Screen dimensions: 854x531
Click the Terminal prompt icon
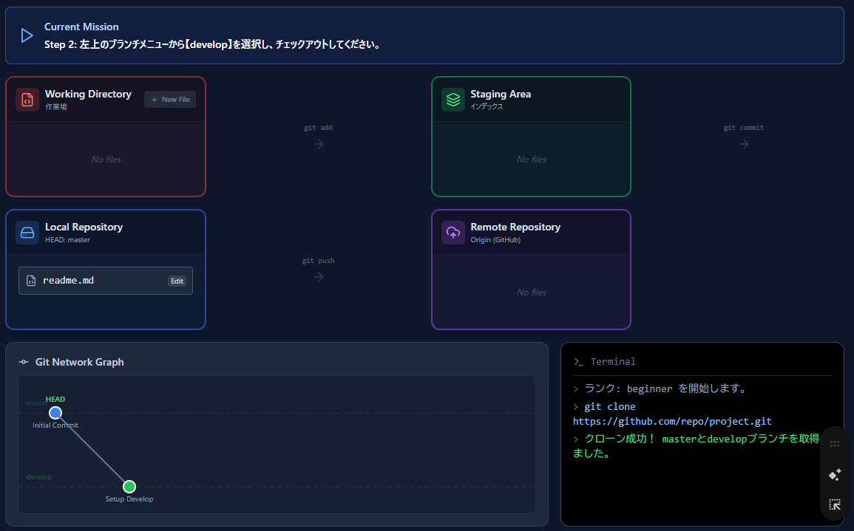point(578,362)
